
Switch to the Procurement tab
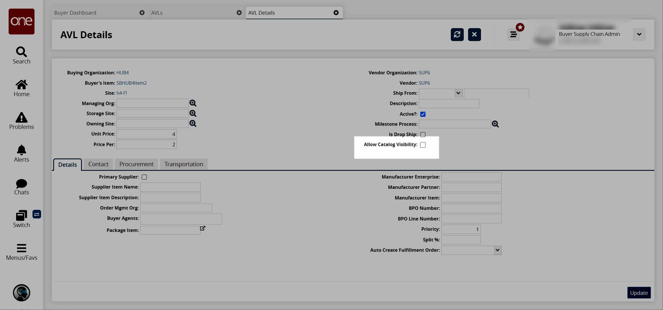coord(136,164)
